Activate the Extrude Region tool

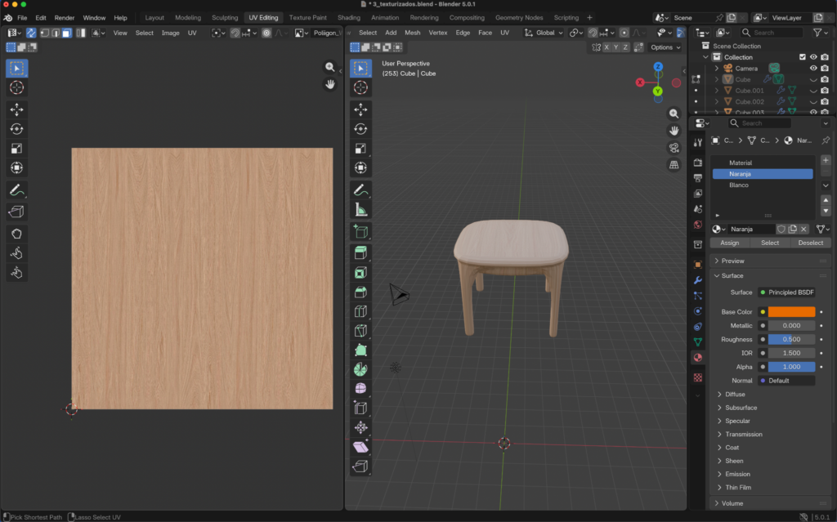click(x=360, y=252)
